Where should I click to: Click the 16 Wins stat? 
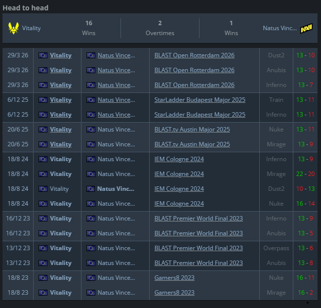tap(88, 28)
